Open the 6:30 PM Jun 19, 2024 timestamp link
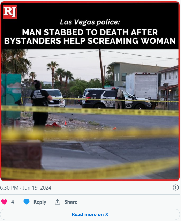 point(26,188)
